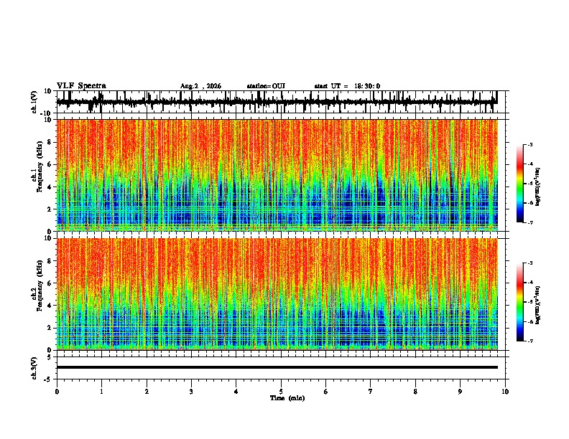Screen dimensions: 569x439
Task: Click the "8" kHz tick on ch.2 spectrogram
Action: [x=50, y=261]
